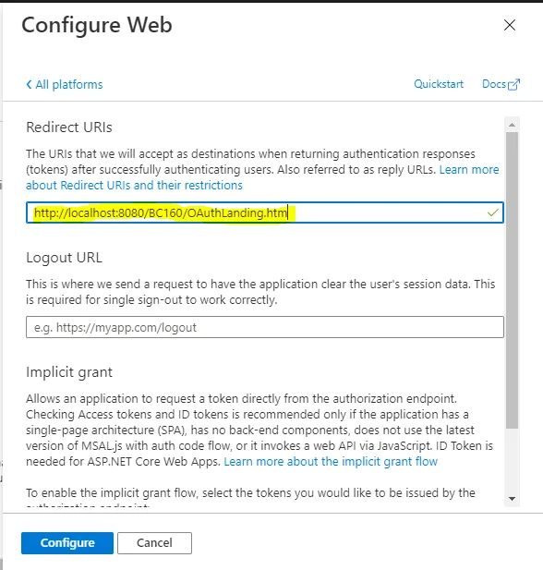This screenshot has width=543, height=570.
Task: Click the Cancel button
Action: [154, 542]
